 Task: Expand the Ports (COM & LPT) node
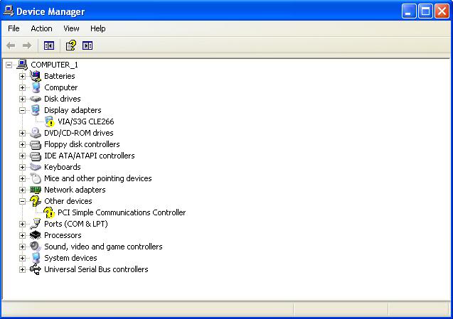(22, 224)
